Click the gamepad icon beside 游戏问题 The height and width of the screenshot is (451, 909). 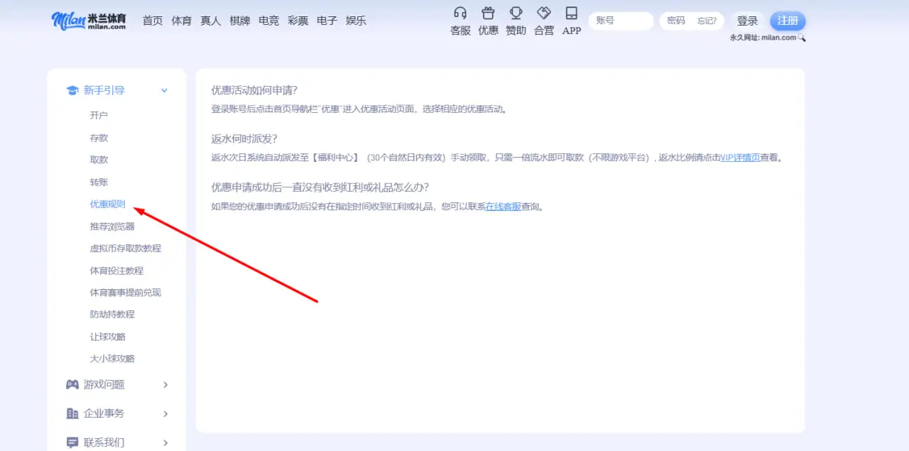(72, 384)
